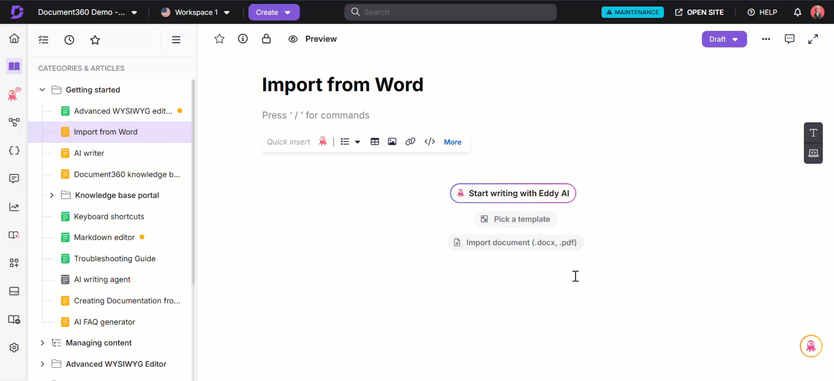Click in the top Search field
Screen dimensions: 834x381
click(451, 12)
